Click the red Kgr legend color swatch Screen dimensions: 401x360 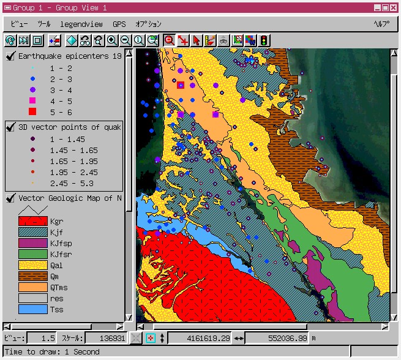point(32,221)
